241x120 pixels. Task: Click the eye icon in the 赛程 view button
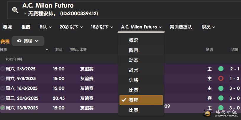pyautogui.click(x=19, y=41)
